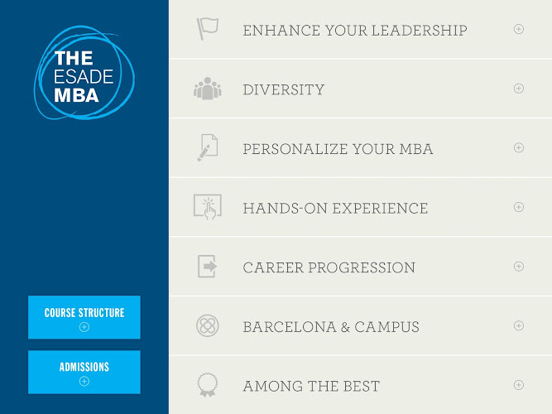
Task: Expand the Enhance Your Leadership plus sign
Action: (x=519, y=29)
